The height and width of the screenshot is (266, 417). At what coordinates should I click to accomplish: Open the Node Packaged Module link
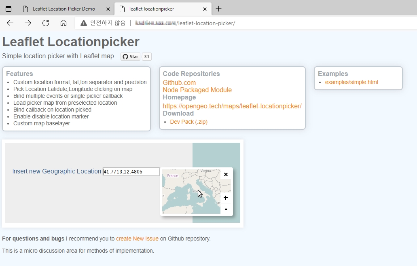197,90
